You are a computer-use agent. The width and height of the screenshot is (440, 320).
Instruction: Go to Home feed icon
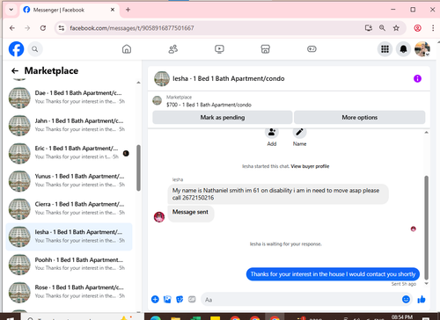pos(127,49)
